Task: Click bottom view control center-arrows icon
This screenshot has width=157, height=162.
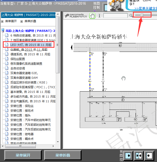Action: click(x=139, y=155)
